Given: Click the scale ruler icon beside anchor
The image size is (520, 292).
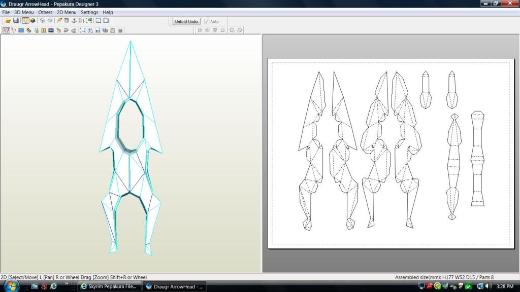Looking at the screenshot, I should 82,20.
